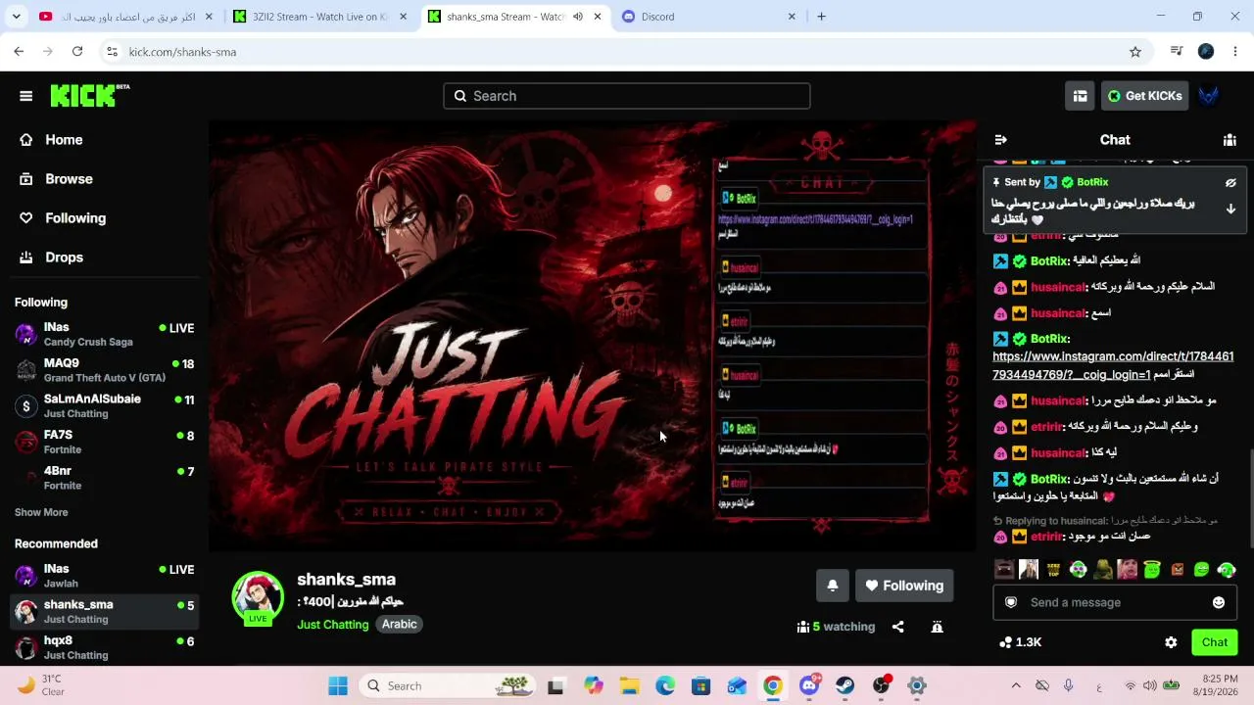Viewport: 1254px width, 705px height.
Task: Open the Windows Start menu
Action: (x=338, y=685)
